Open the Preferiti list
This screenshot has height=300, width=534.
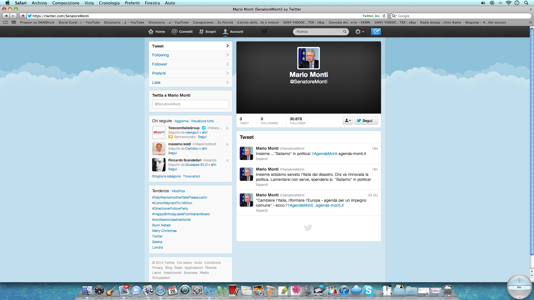[x=191, y=73]
